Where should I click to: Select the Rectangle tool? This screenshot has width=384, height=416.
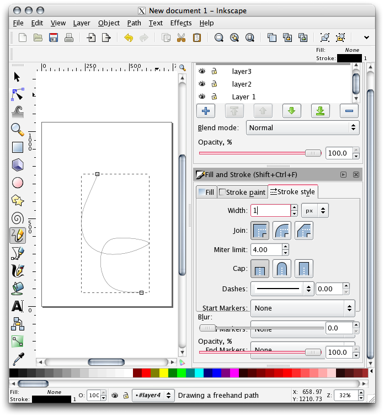(x=18, y=147)
